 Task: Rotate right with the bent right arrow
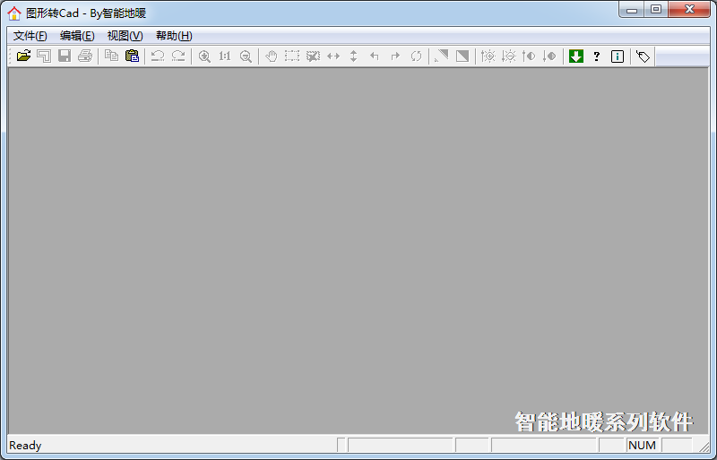click(395, 56)
